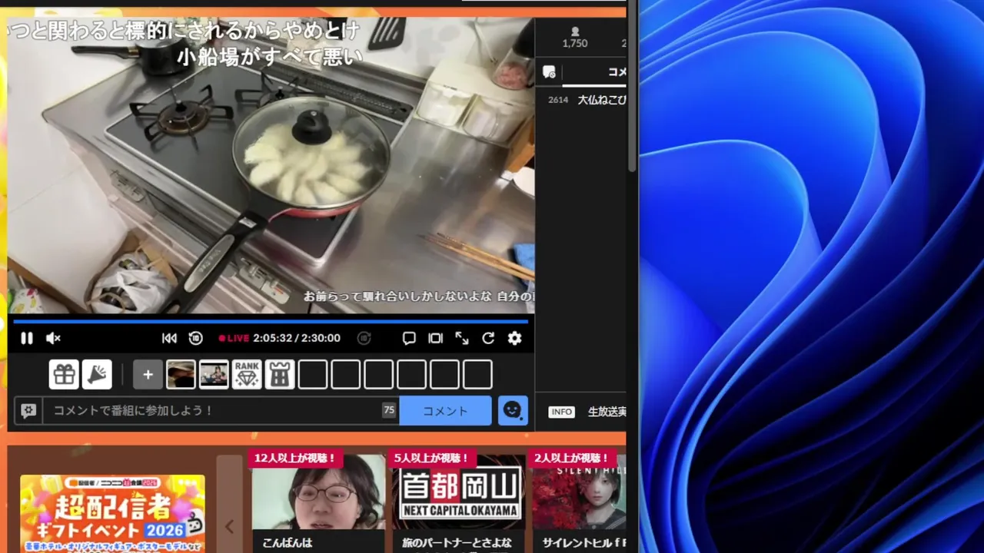Reload the live player

point(488,338)
